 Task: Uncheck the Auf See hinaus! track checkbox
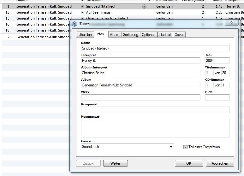[82, 12]
